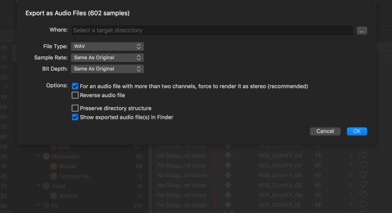The image size is (392, 213).
Task: Collapse the FX category triangle
Action: [x=39, y=205]
